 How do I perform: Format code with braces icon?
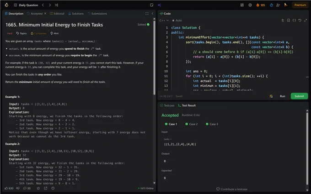click(294, 20)
